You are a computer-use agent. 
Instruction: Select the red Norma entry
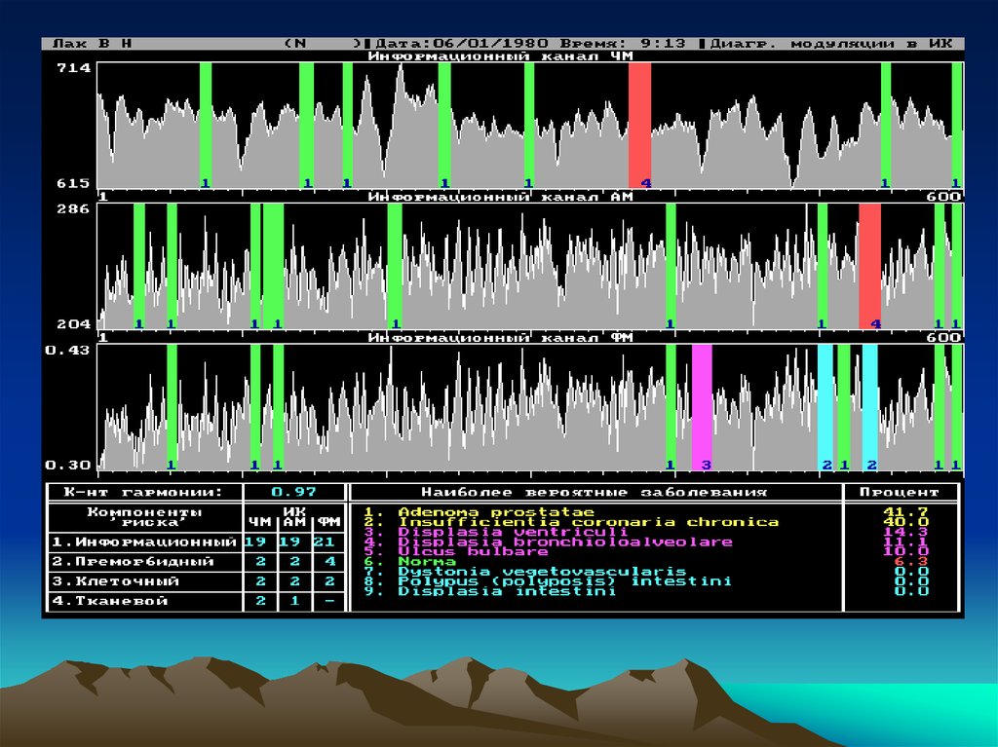tap(425, 562)
